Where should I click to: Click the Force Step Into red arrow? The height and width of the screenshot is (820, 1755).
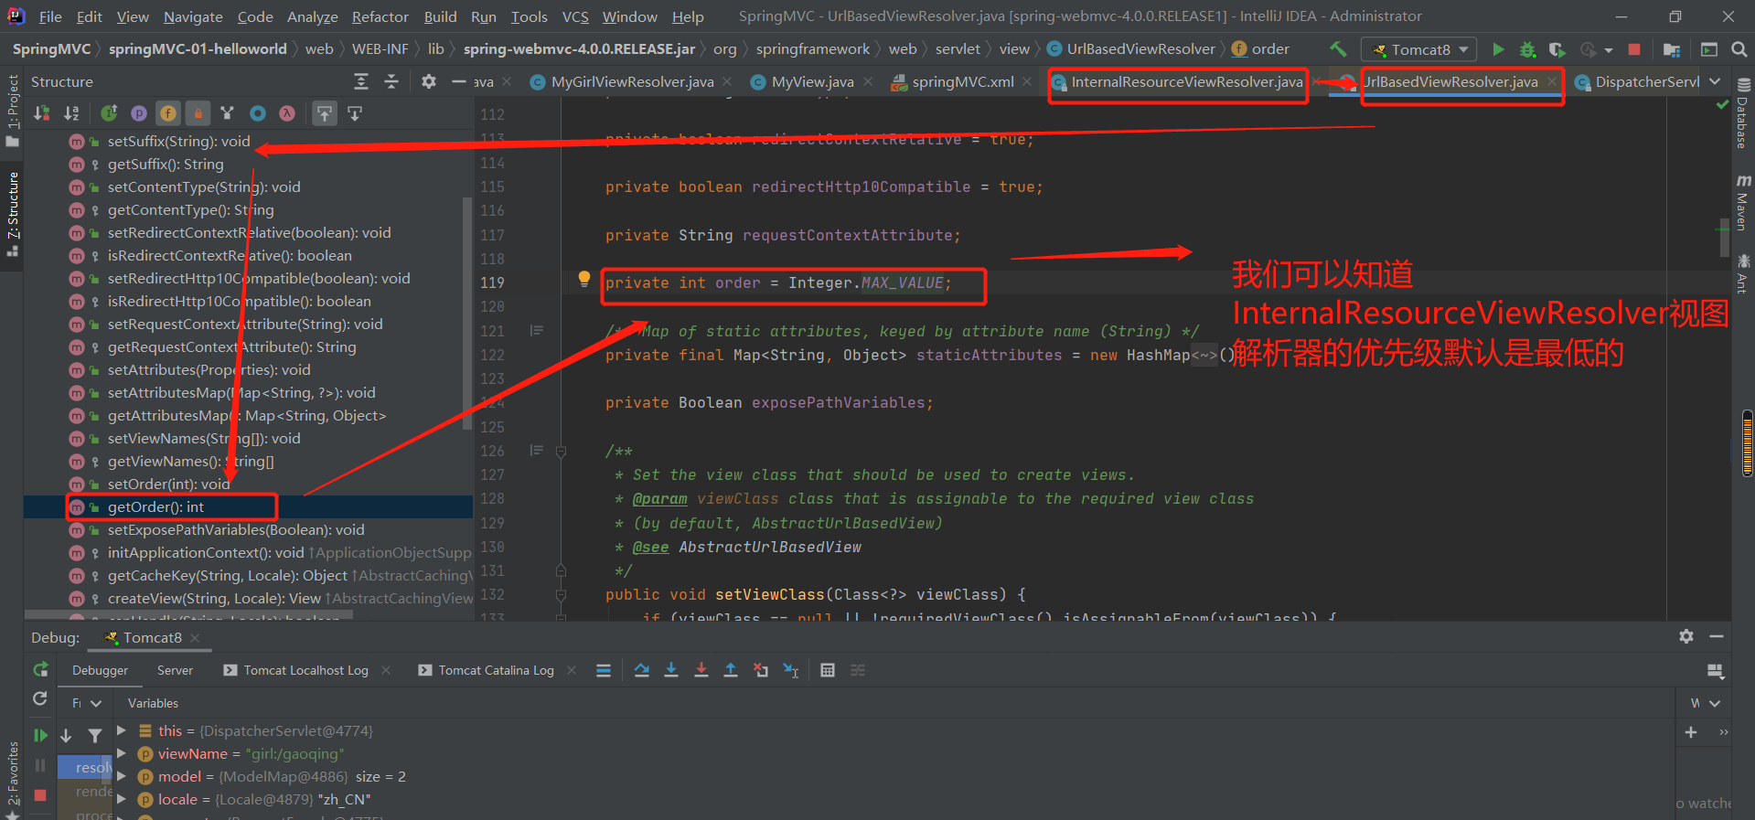[x=701, y=670]
